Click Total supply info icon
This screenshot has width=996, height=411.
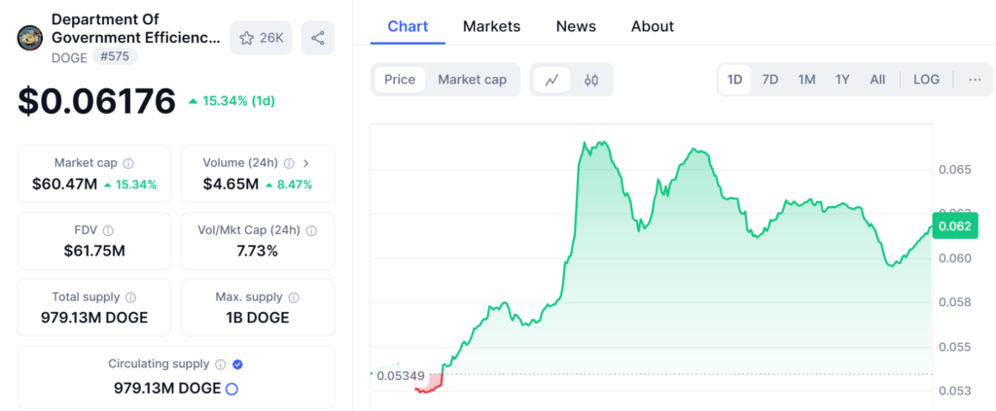pyautogui.click(x=130, y=297)
